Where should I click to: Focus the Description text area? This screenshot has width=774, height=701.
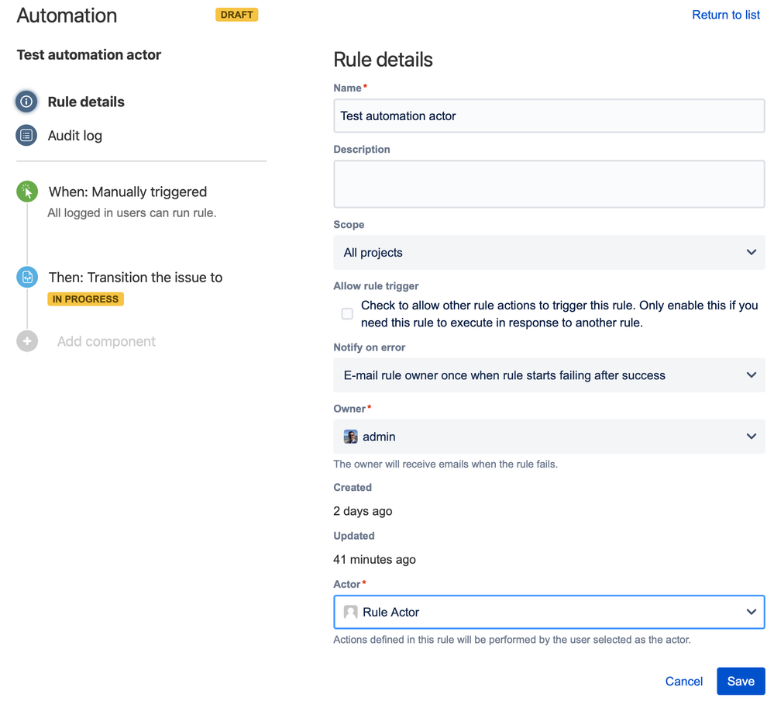(549, 184)
